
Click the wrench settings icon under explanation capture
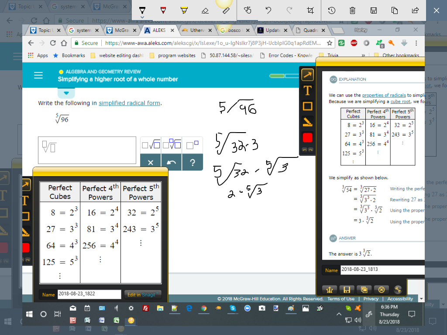tap(397, 289)
